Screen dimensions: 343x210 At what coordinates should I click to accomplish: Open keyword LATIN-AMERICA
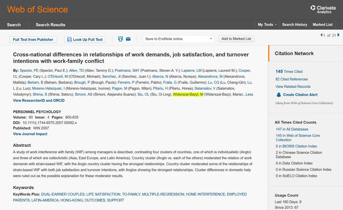45,200
